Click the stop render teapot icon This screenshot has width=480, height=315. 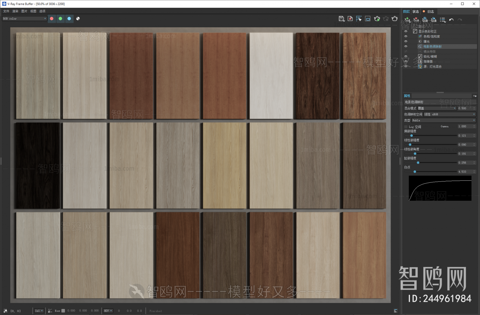386,19
